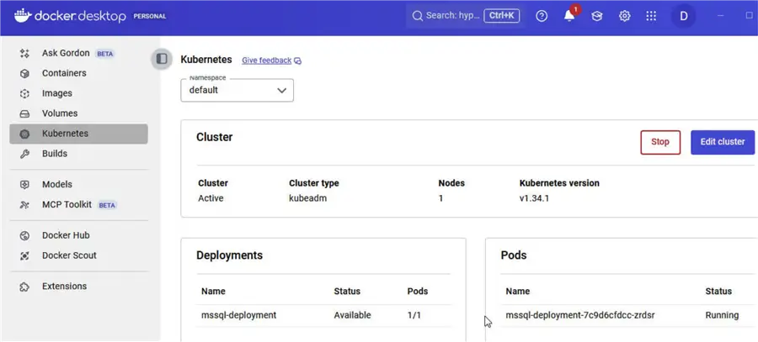Select the mssql-deployment row name
Screen dimensions: 758x342
click(239, 315)
